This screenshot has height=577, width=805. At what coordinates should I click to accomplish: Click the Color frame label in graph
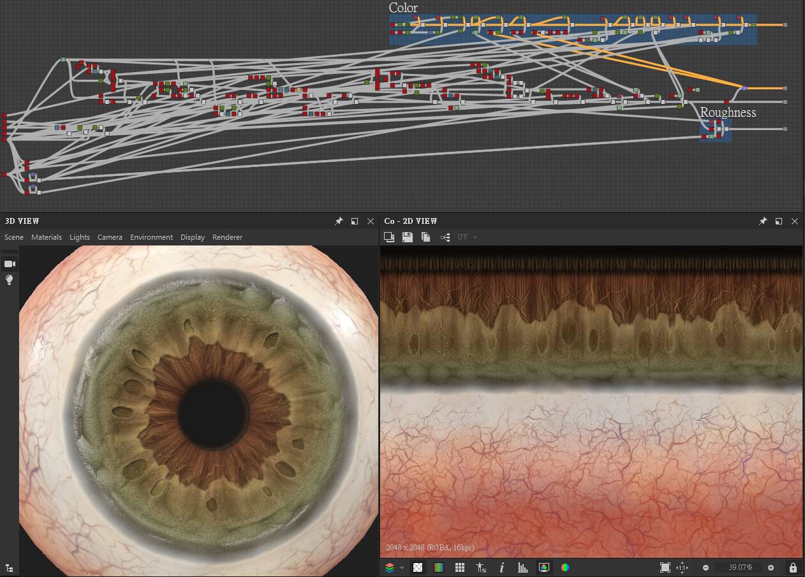tap(403, 8)
